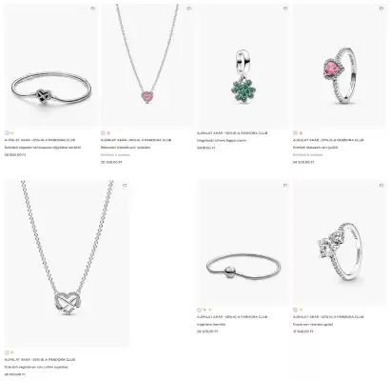Image resolution: width=390 pixels, height=381 pixels.
Task: Tap wishlist heart on the infinity heart necklace
Action: (125, 185)
